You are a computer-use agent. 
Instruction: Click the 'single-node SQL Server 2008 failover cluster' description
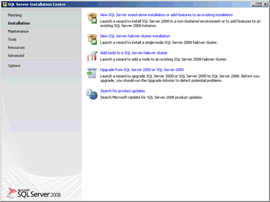point(159,43)
